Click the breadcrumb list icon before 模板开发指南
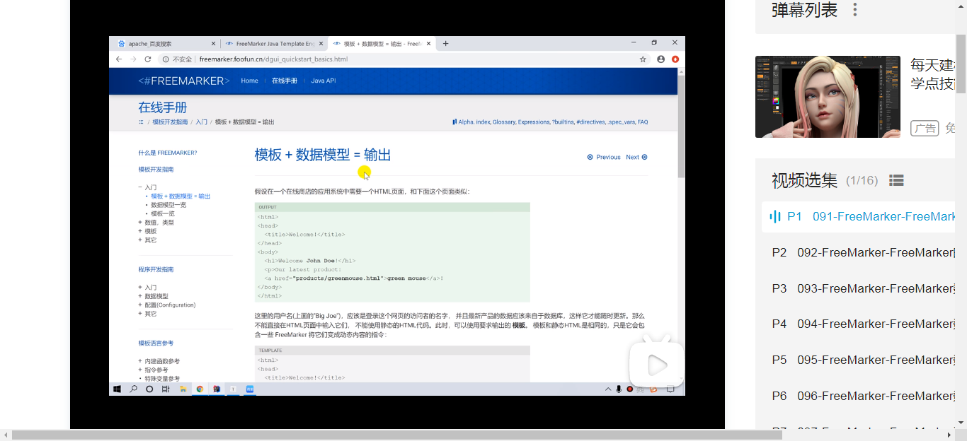 tap(142, 122)
